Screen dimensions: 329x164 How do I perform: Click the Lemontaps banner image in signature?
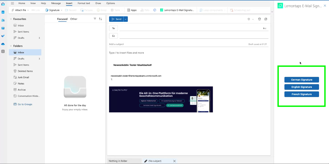coord(161,99)
